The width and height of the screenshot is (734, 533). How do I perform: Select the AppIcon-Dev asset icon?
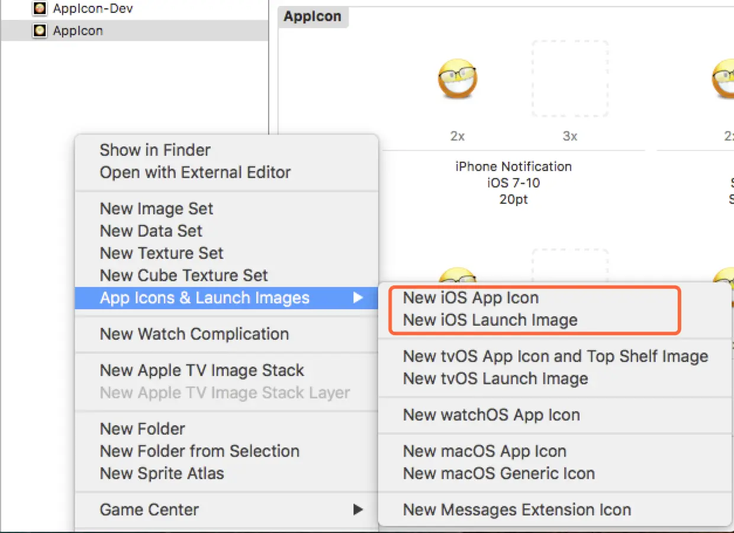[40, 8]
